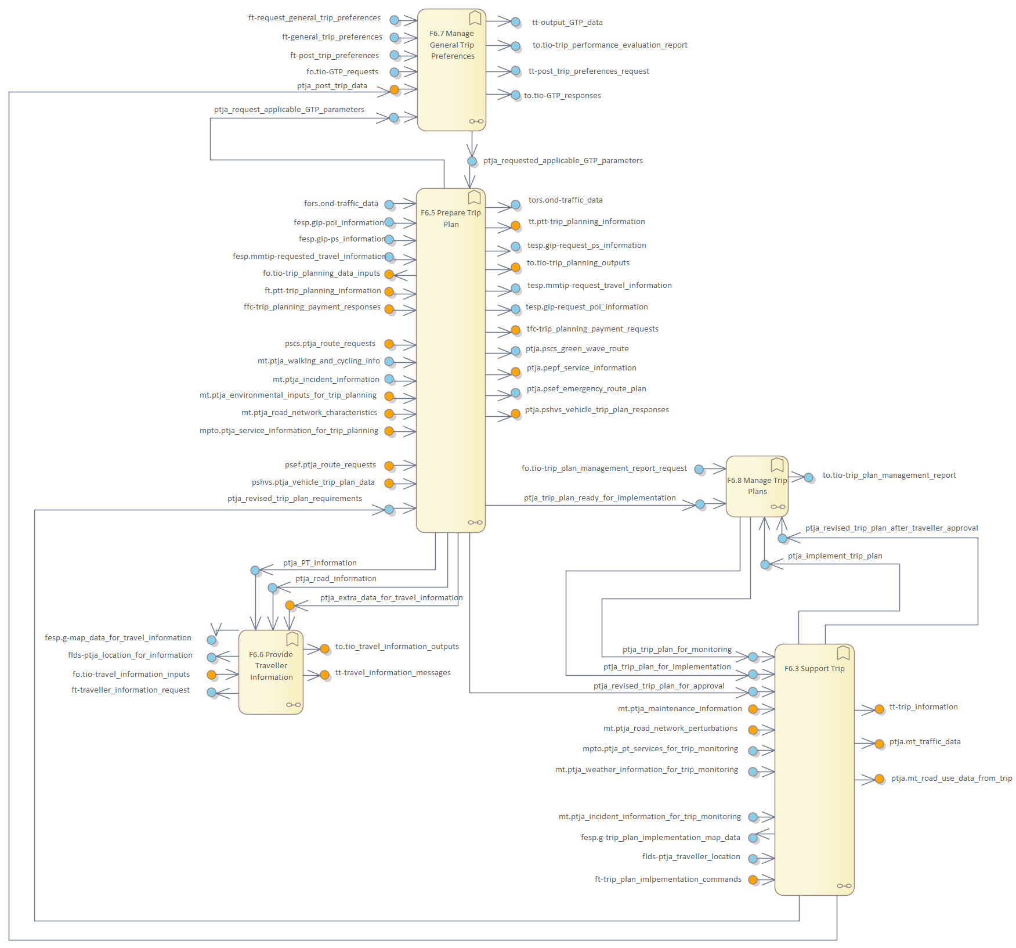
Task: Select the ptja_requested_applicable_GTP_parameters blue node
Action: coord(472,161)
